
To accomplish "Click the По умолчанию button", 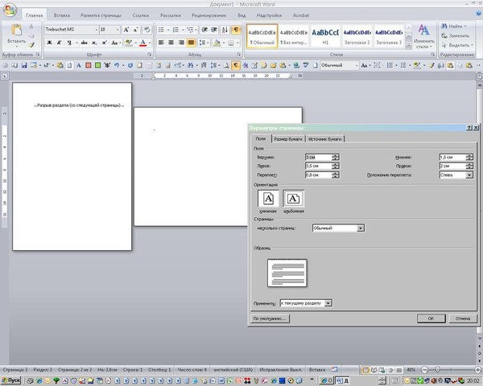I will point(270,318).
